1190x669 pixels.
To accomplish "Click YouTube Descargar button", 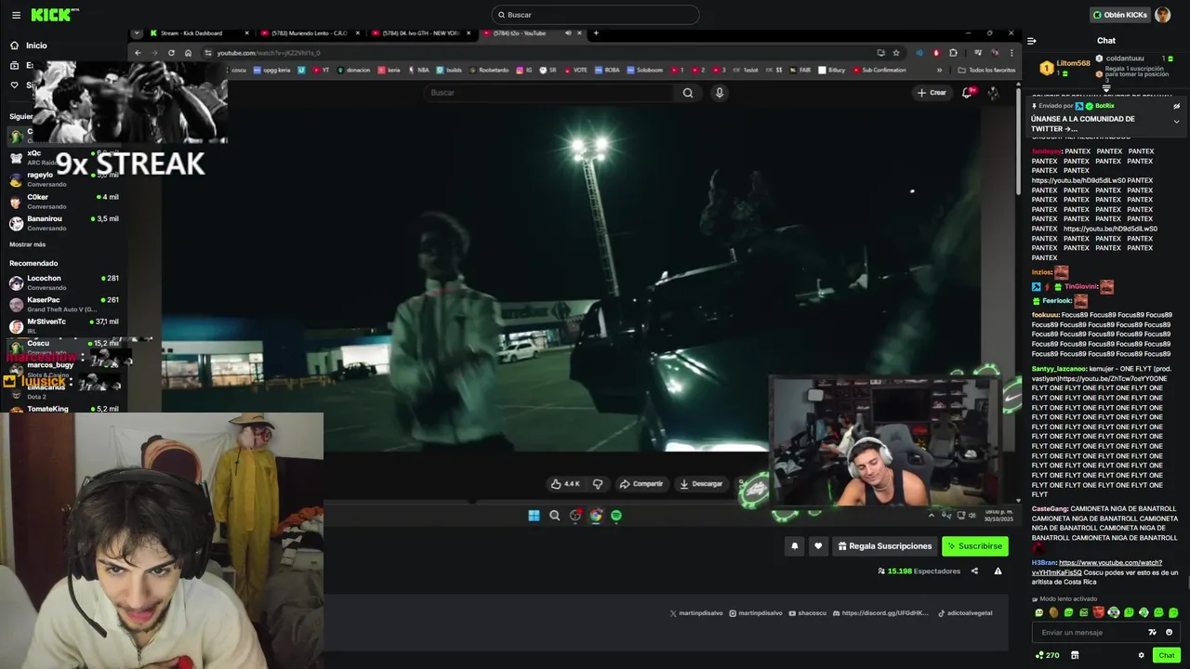I will [x=701, y=484].
